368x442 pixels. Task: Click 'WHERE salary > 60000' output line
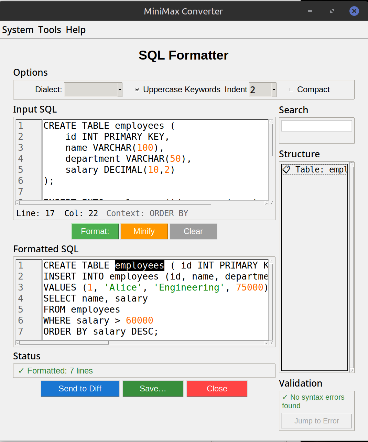click(x=98, y=320)
